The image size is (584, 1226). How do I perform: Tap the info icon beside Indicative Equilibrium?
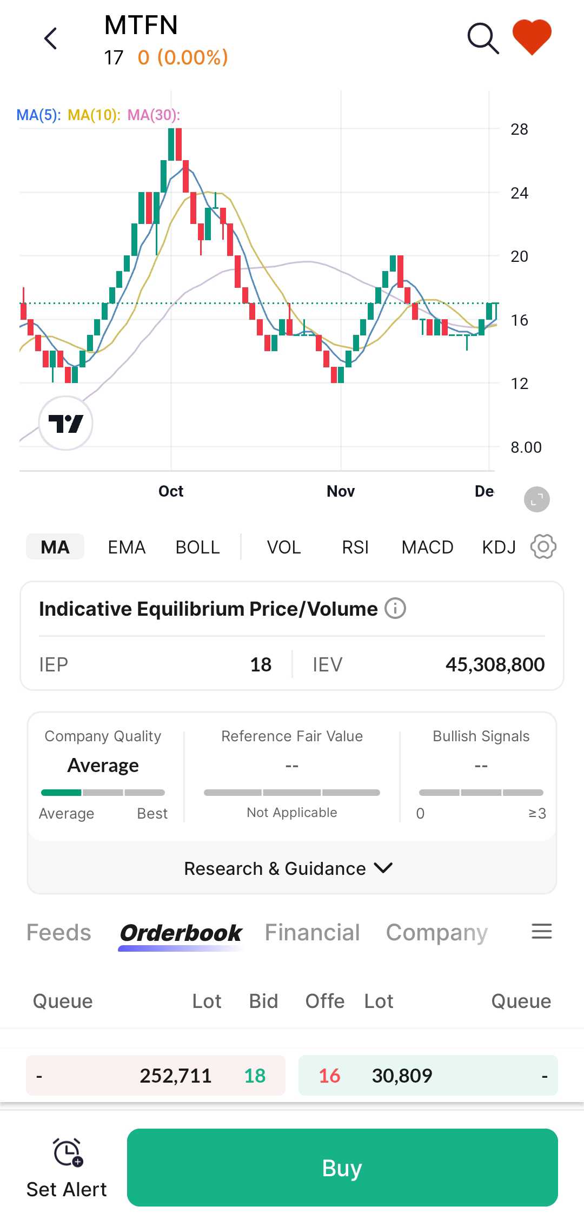pos(395,609)
